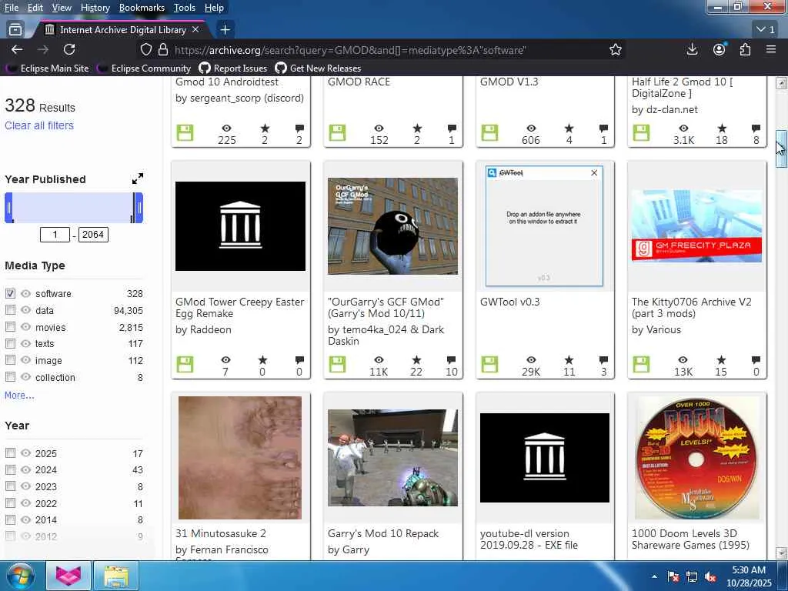This screenshot has height=591, width=788.
Task: Check the 2023 year checkbox
Action: point(10,486)
